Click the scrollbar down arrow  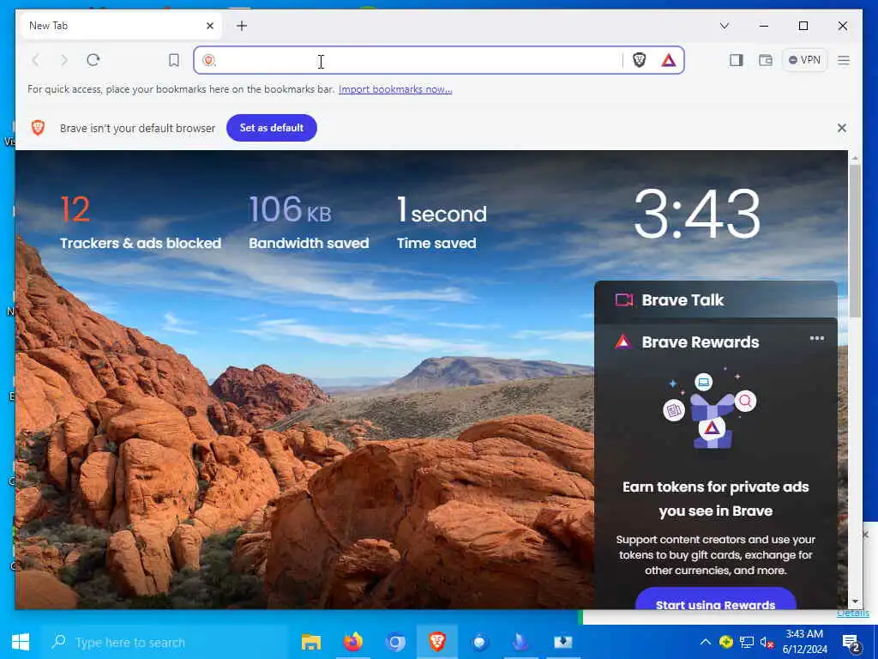pos(855,602)
